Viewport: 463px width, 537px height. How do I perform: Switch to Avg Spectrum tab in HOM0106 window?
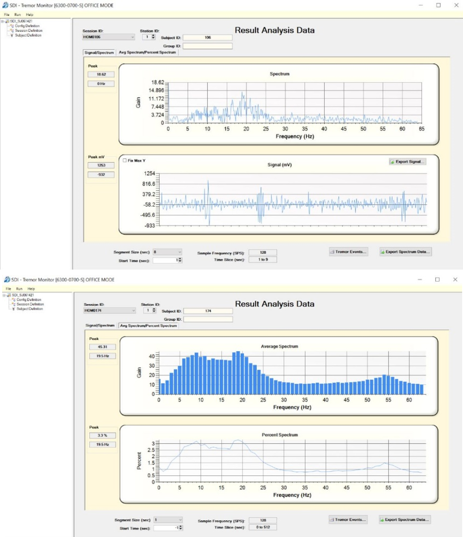147,52
